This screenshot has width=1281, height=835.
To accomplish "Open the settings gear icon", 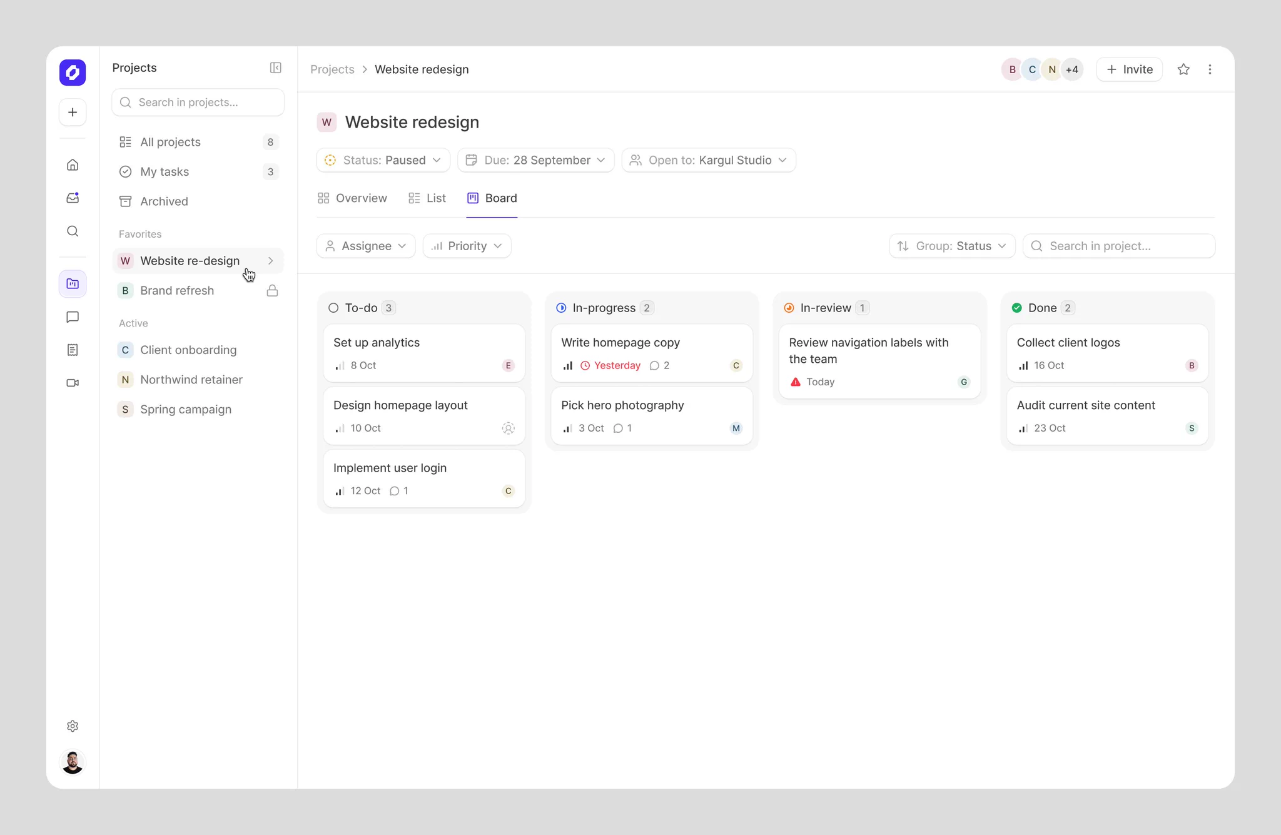I will (73, 726).
